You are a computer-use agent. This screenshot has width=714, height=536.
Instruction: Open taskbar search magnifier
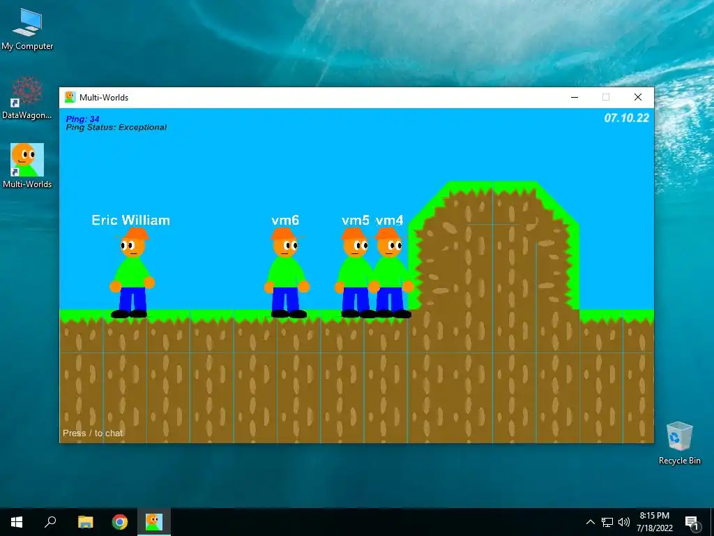click(50, 522)
